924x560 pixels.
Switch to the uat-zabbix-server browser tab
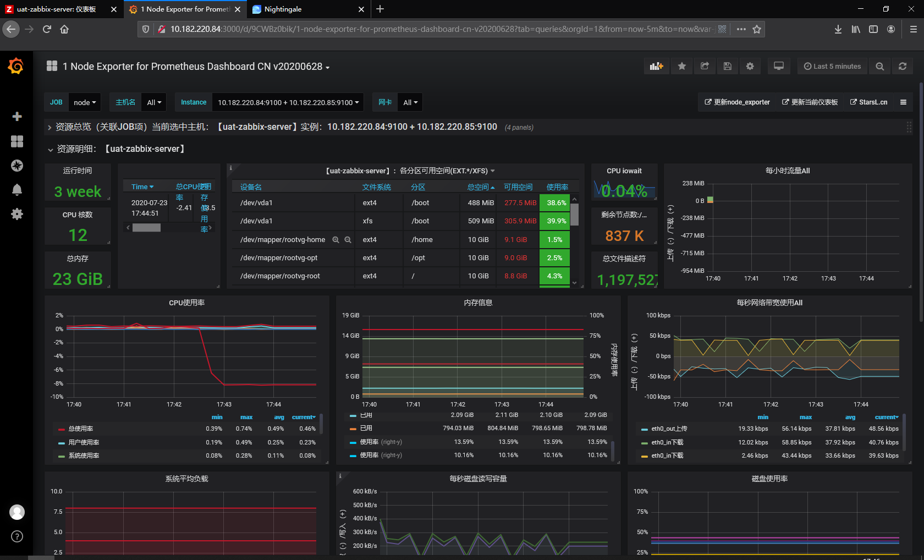point(56,9)
